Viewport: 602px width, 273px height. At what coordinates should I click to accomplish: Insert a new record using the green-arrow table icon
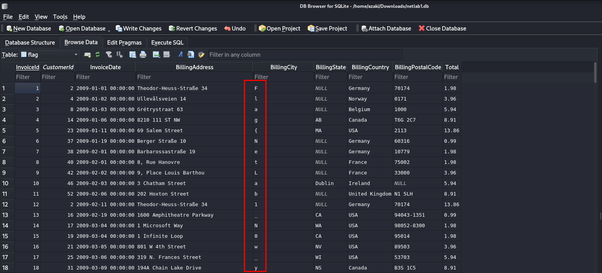tap(156, 55)
